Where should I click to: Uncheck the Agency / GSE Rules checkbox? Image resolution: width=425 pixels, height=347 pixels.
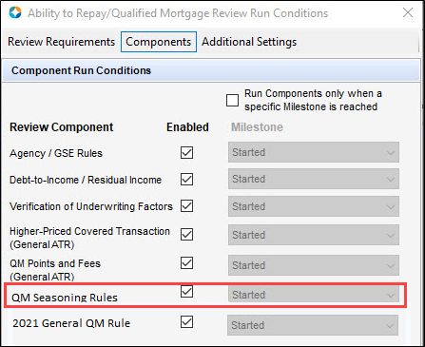point(186,152)
